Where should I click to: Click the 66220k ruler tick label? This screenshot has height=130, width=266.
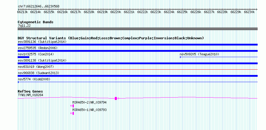click(116, 12)
